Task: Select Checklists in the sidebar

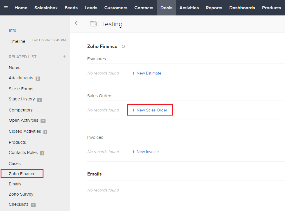Action: pos(19,204)
